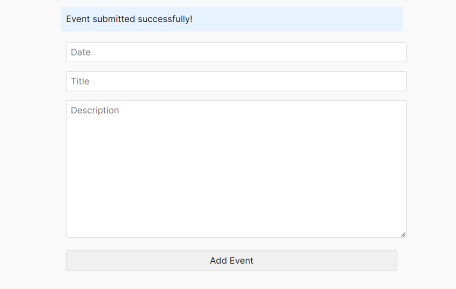This screenshot has width=456, height=289.
Task: Select the Date placeholder text
Action: (x=81, y=52)
